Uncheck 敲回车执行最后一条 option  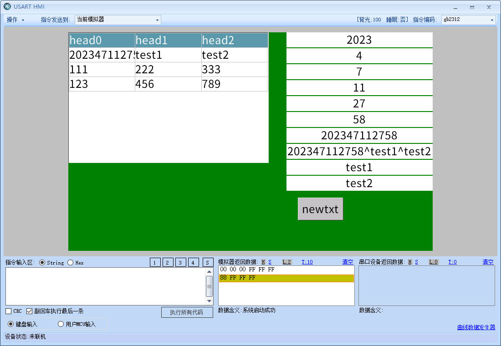tap(30, 311)
